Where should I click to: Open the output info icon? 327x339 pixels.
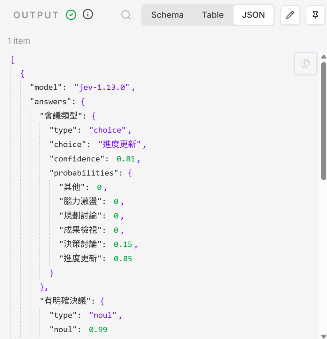pos(88,14)
